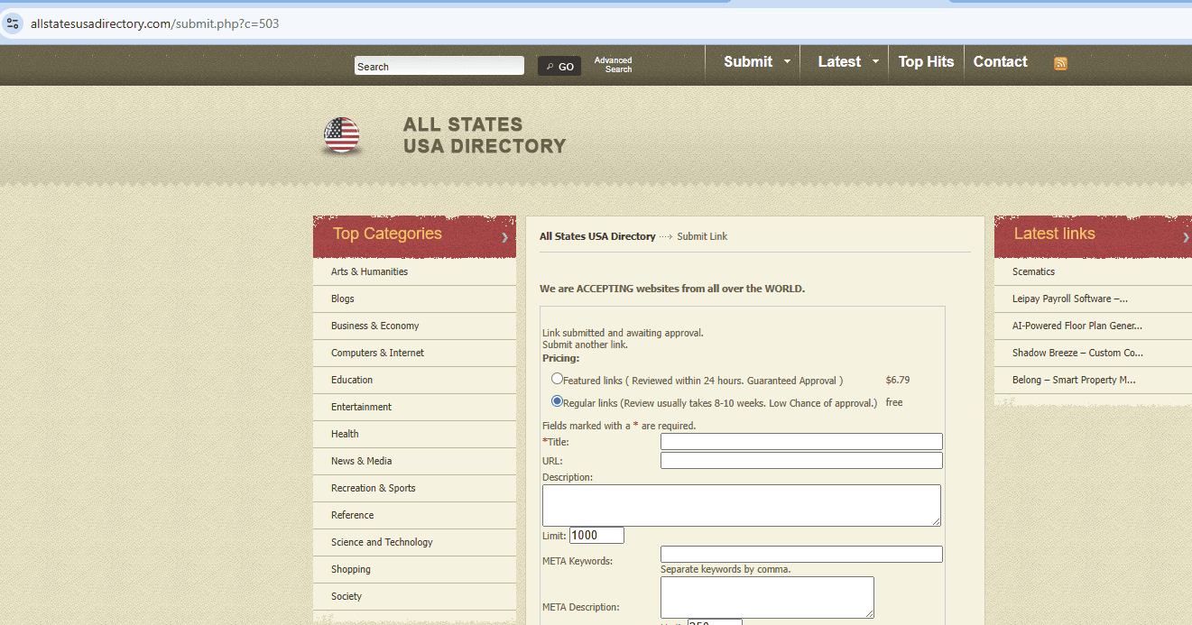Click chevron arrow on Latest links header
The image size is (1192, 625).
[x=1185, y=237]
